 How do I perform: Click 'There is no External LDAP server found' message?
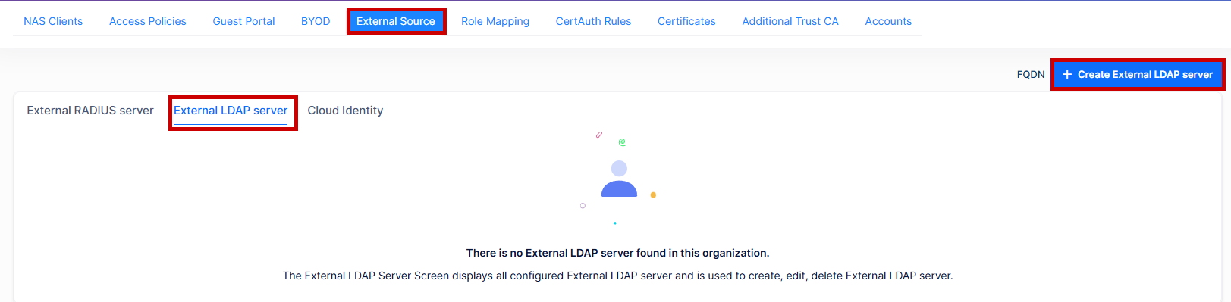tap(617, 253)
